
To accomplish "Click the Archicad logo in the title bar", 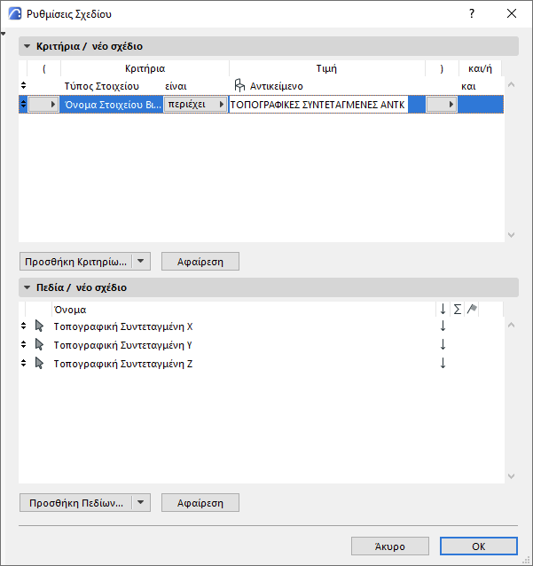I will click(x=15, y=14).
